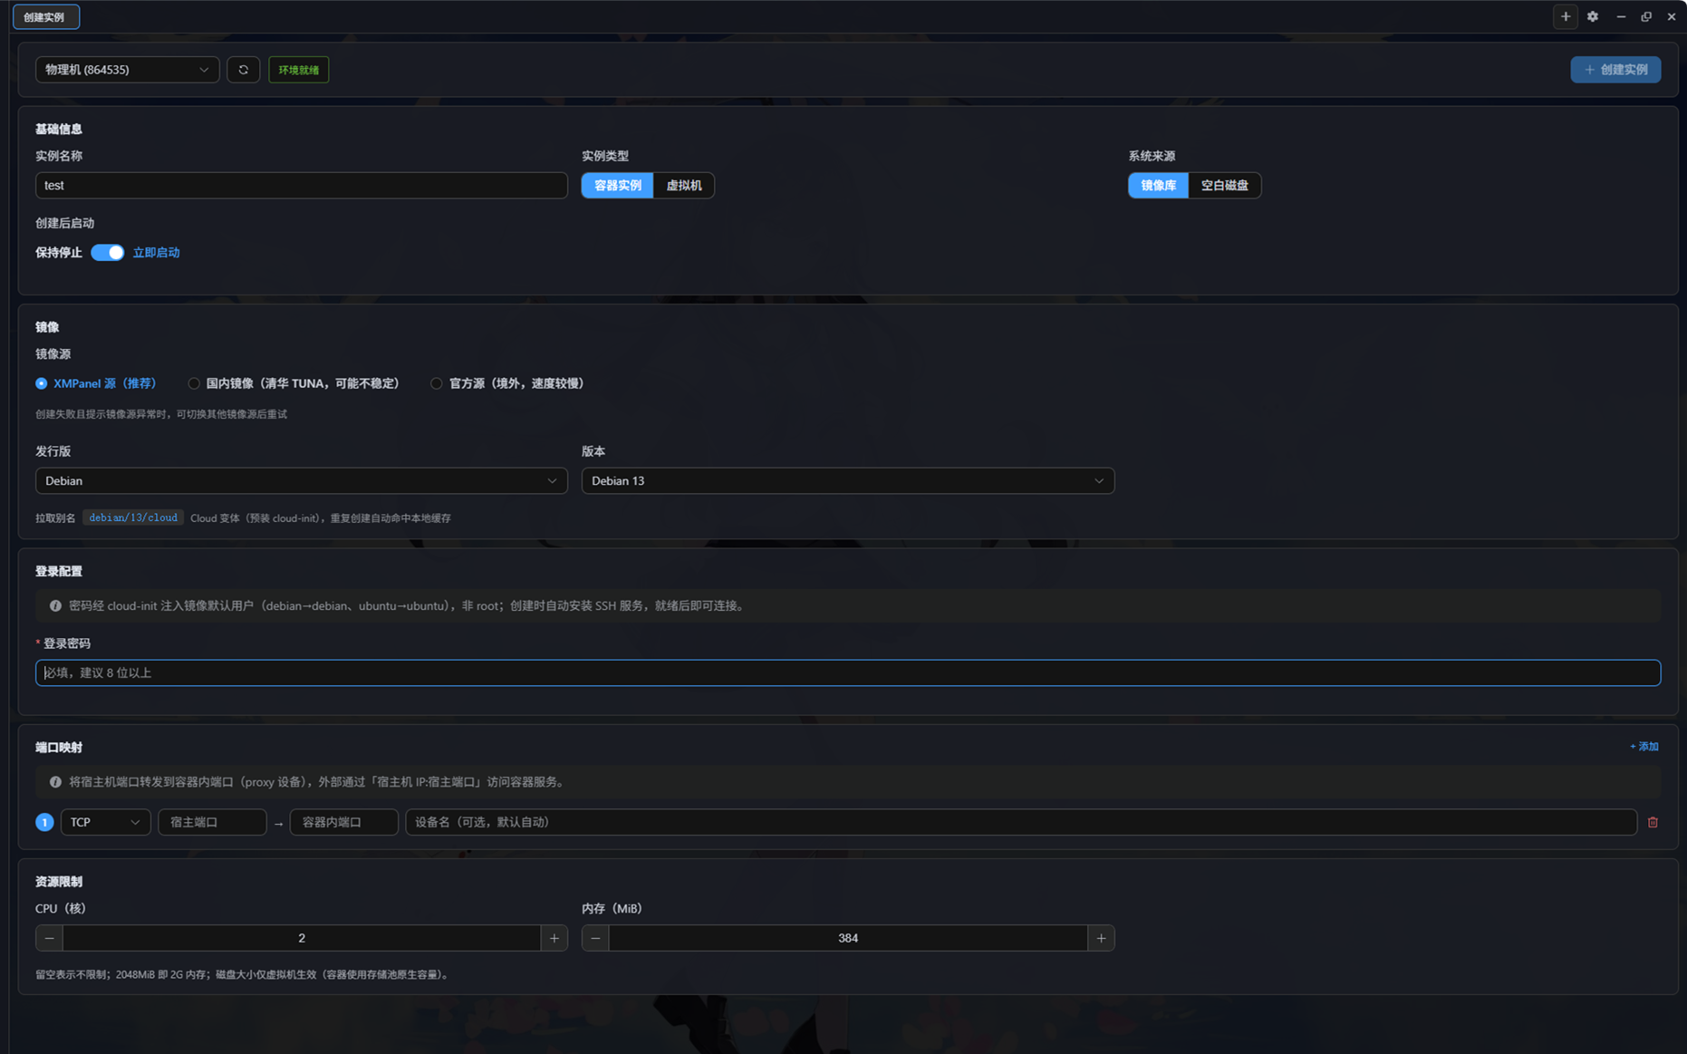Decrease the memory MiB value
Image resolution: width=1687 pixels, height=1054 pixels.
coord(595,938)
